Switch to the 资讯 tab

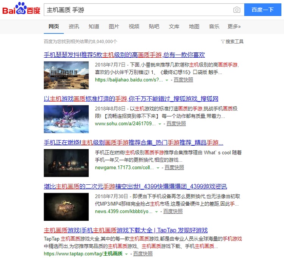(x=74, y=27)
